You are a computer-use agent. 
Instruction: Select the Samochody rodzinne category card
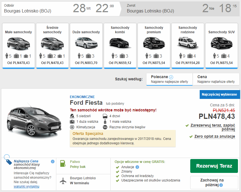[188, 46]
